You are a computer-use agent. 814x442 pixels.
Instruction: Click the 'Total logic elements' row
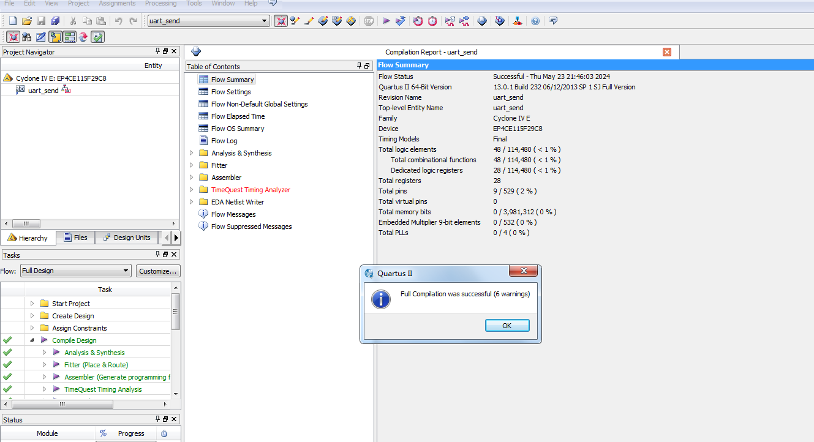coord(595,149)
